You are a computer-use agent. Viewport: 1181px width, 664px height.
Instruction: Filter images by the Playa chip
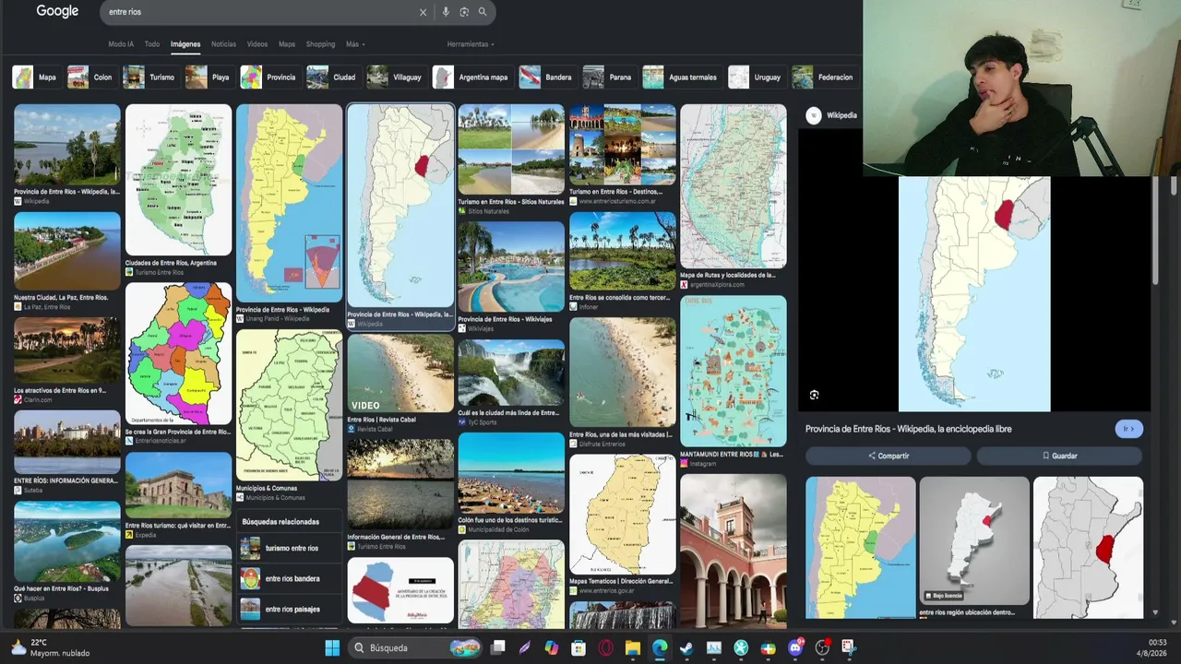click(209, 77)
